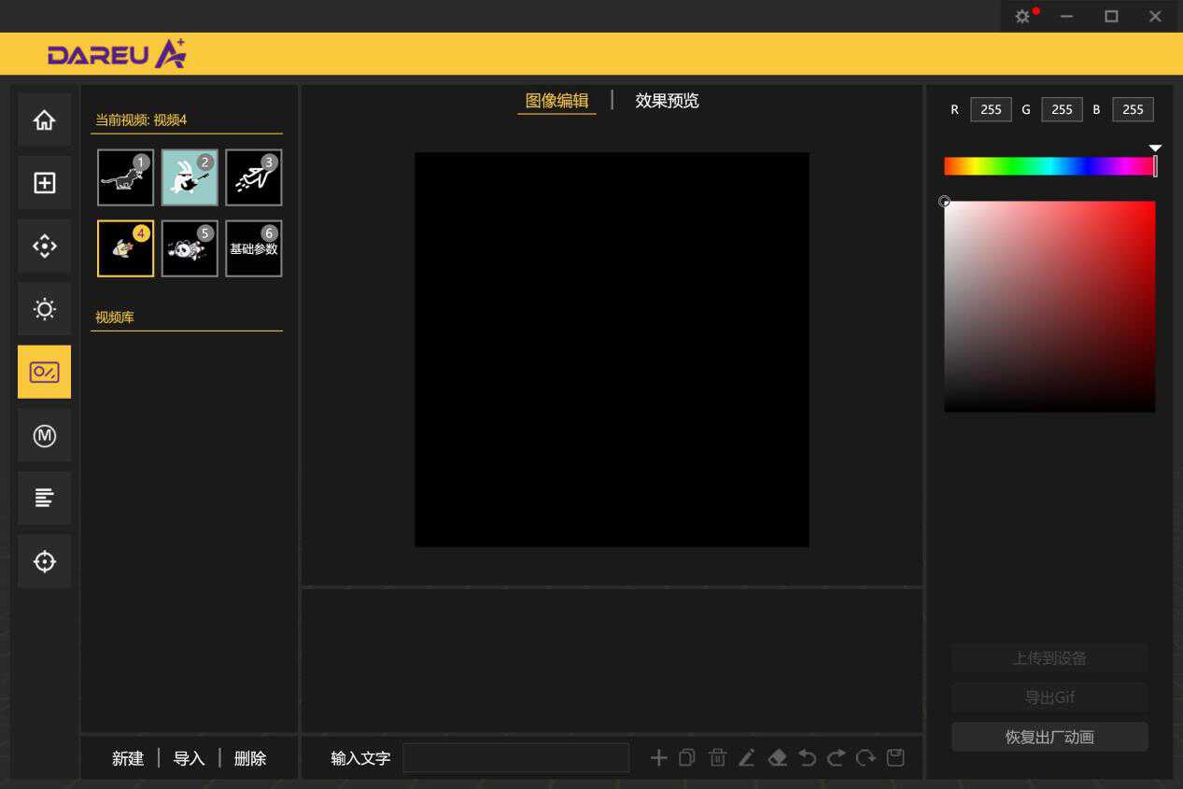
Task: Add a new frame with plus icon
Action: point(658,758)
